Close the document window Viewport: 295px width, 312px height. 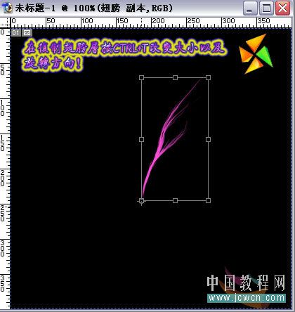click(x=282, y=8)
